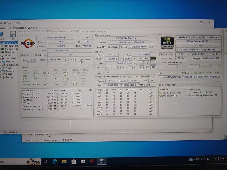Open Microsoft Store from the taskbar
This screenshot has width=227, height=170.
pos(74,161)
